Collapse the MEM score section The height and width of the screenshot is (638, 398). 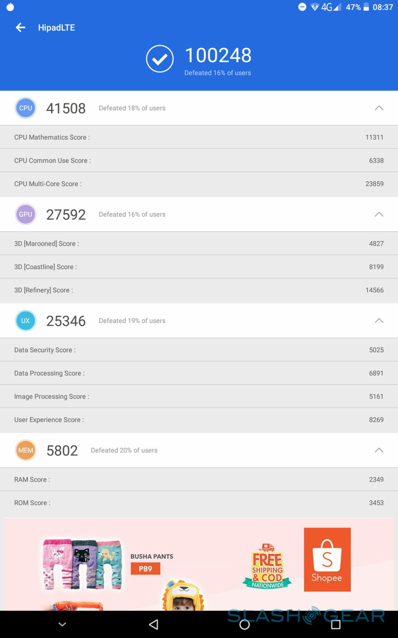tap(379, 450)
